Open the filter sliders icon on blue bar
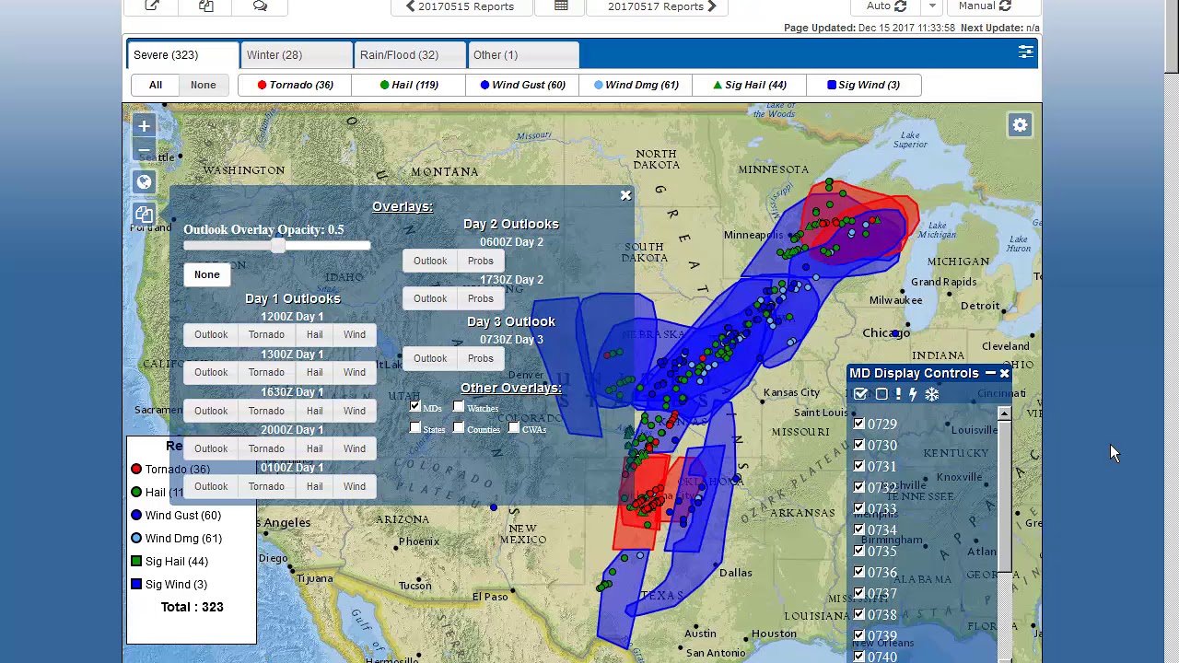 point(1025,52)
